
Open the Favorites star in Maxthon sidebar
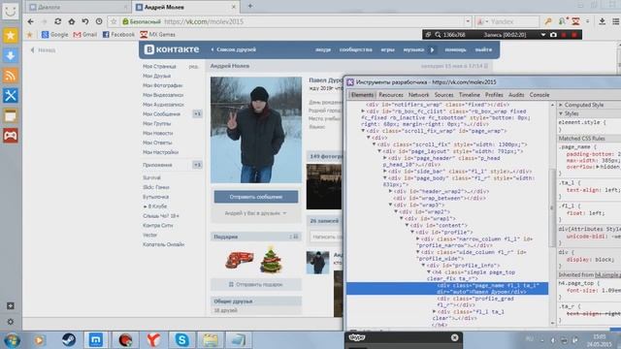click(x=11, y=36)
